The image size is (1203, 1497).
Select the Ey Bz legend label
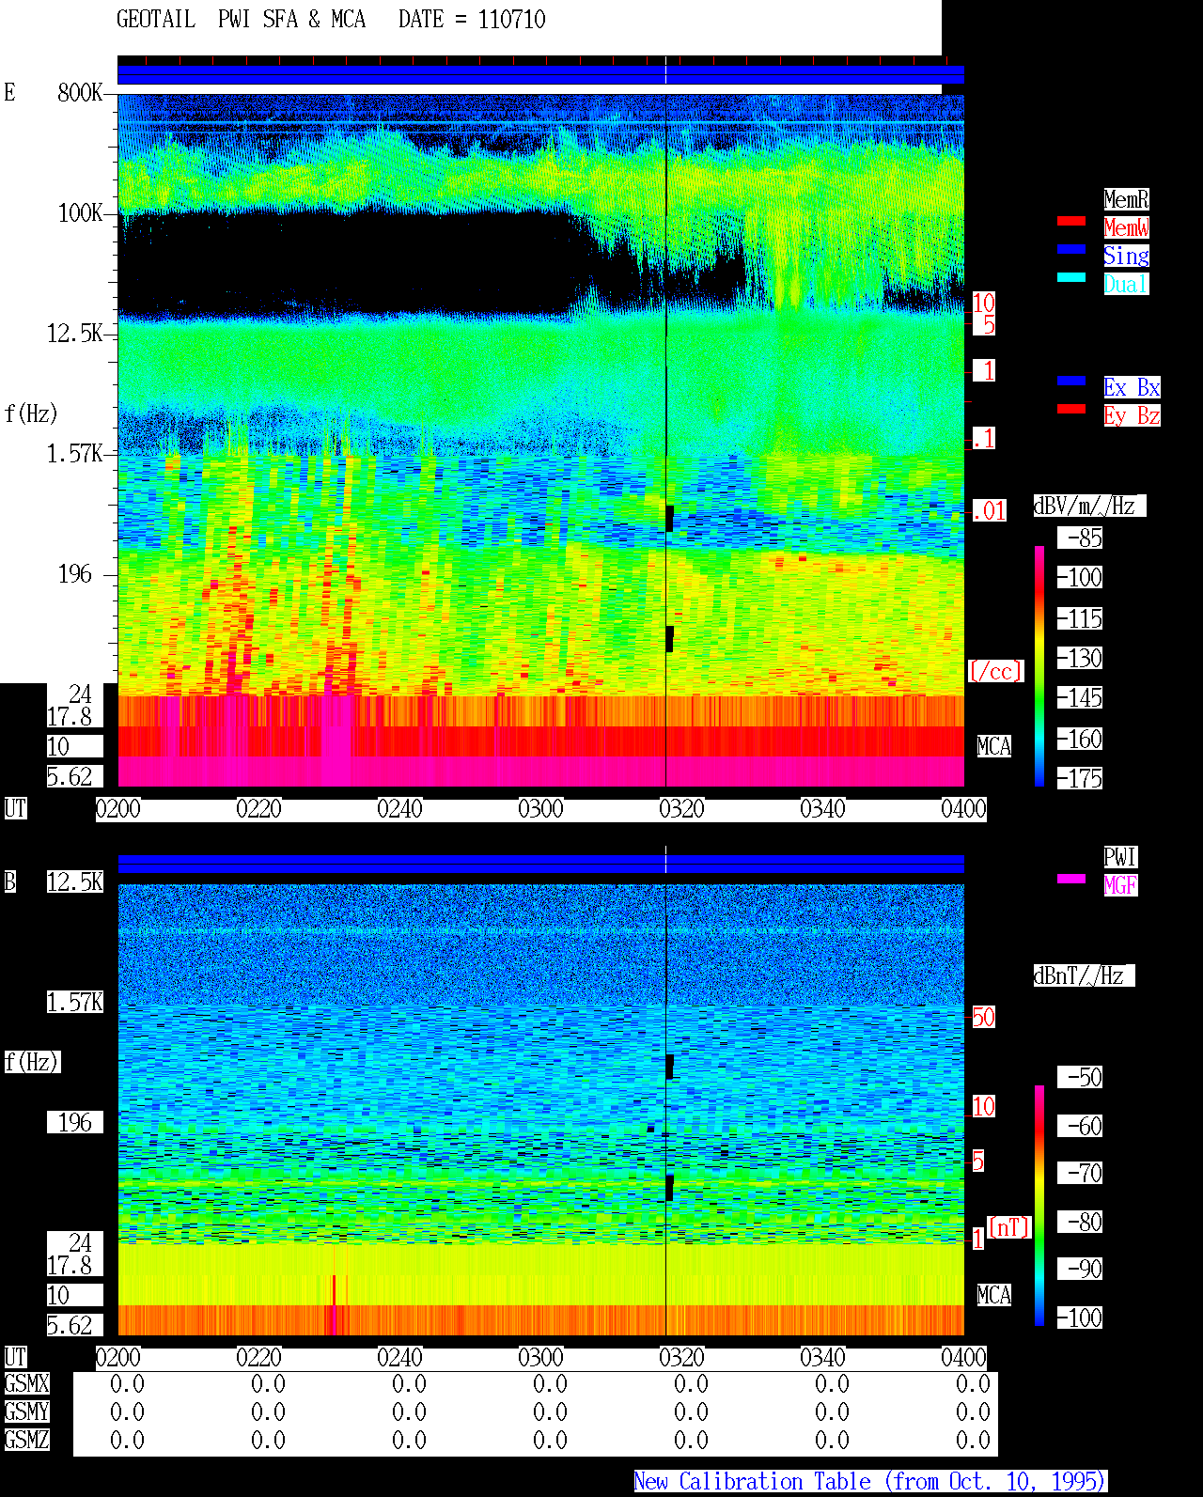click(1132, 415)
